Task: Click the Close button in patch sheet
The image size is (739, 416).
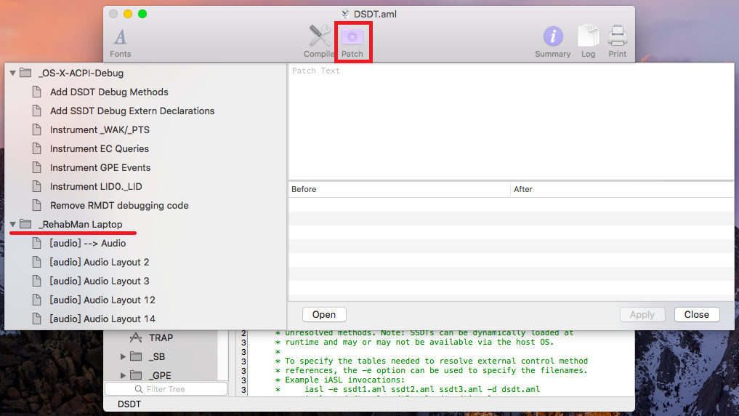Action: pos(697,315)
